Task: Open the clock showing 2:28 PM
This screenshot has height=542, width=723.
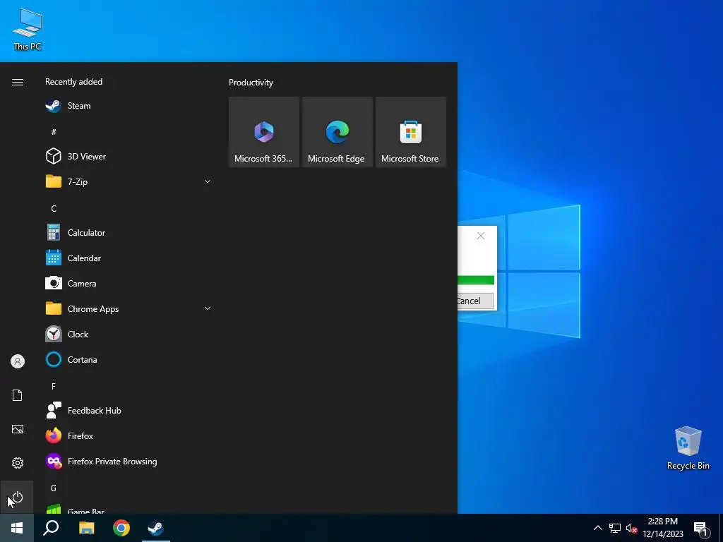Action: (662, 528)
